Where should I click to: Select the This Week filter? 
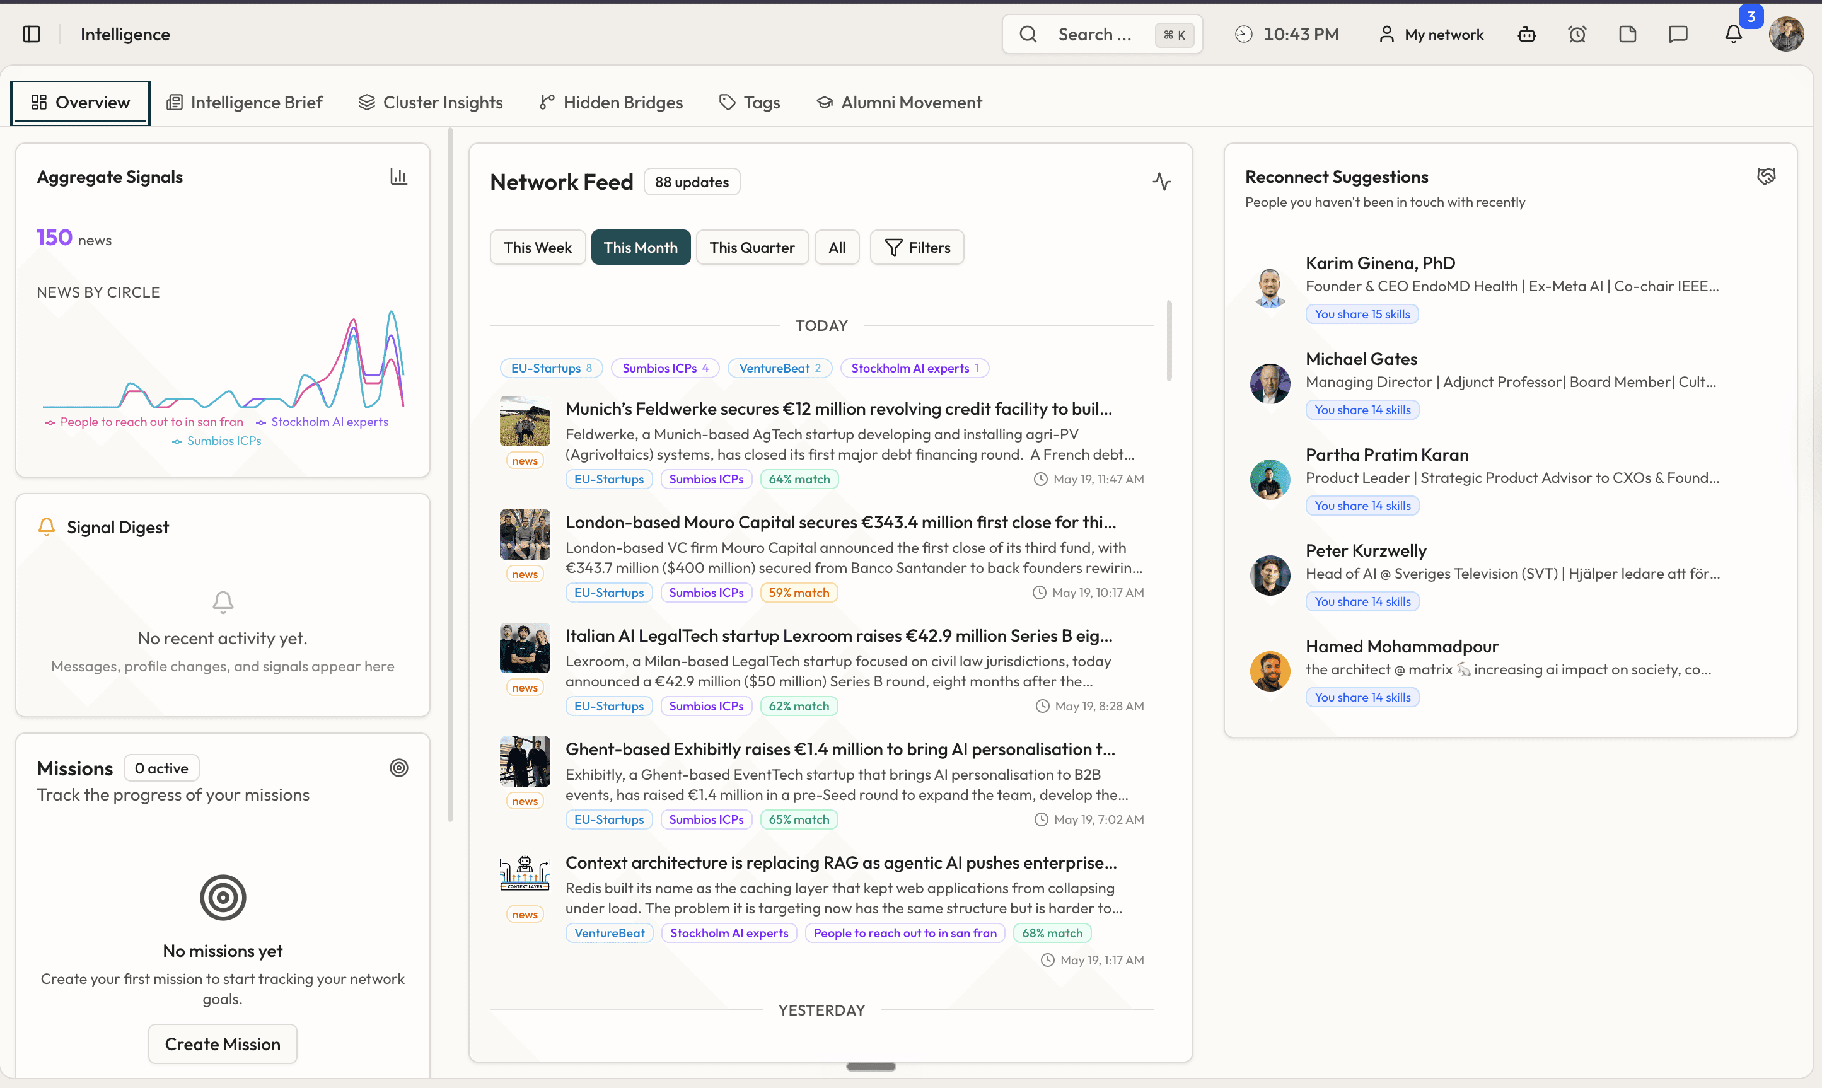[537, 248]
